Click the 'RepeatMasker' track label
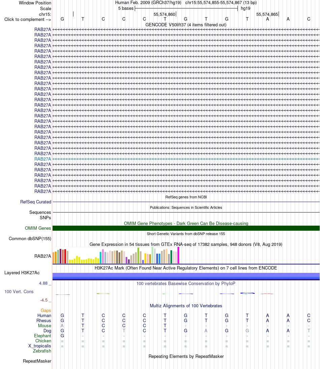Screen dimensions: 320x369 (x=37, y=361)
